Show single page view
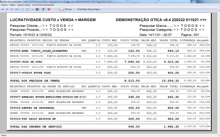 [x=22, y=9]
